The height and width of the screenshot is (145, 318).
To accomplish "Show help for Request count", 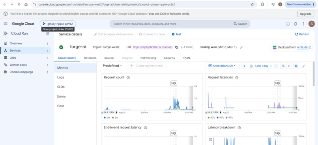I will 128,78.
